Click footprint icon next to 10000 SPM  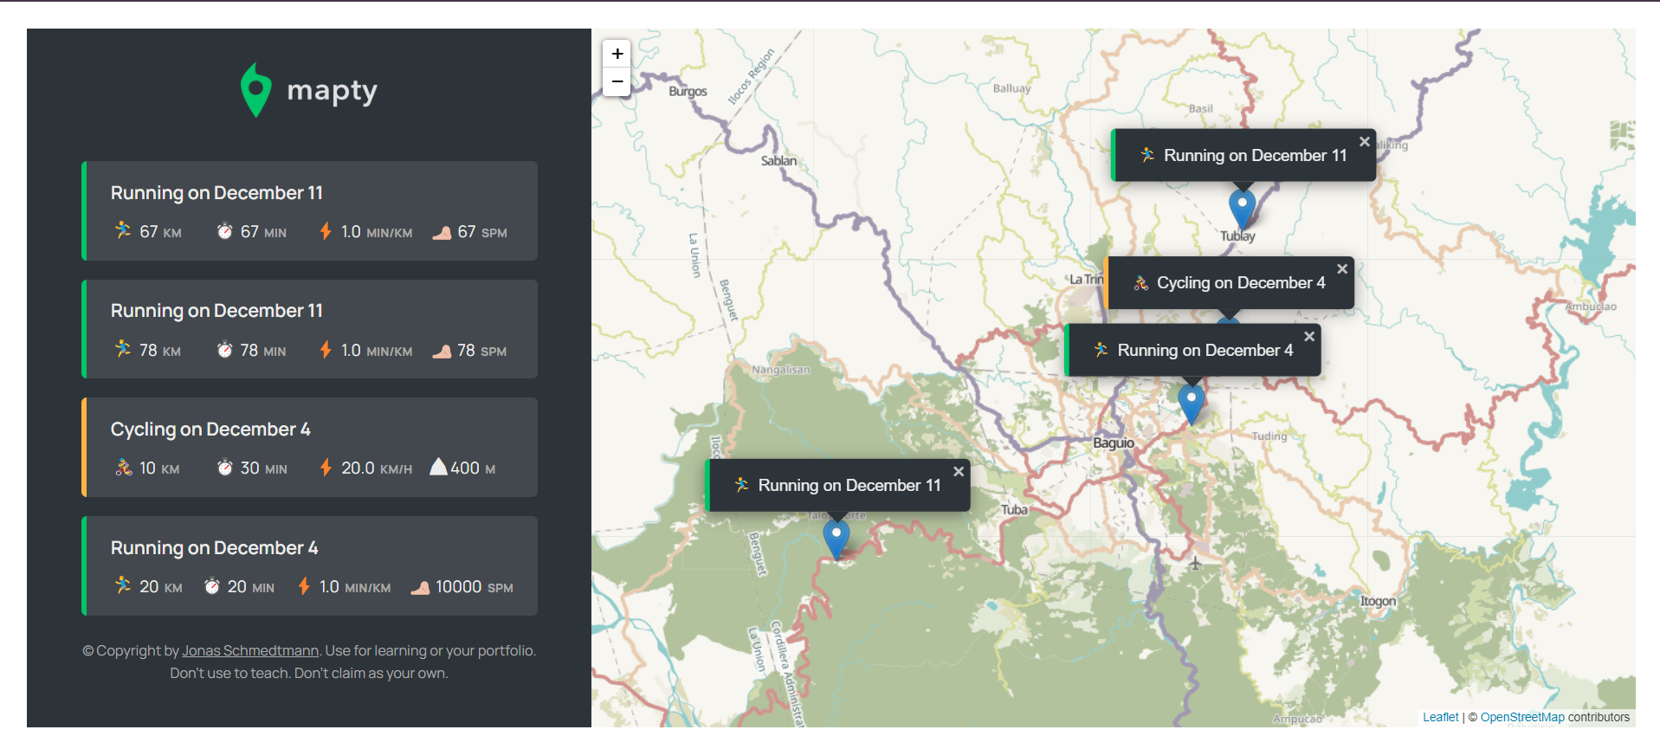click(x=420, y=588)
